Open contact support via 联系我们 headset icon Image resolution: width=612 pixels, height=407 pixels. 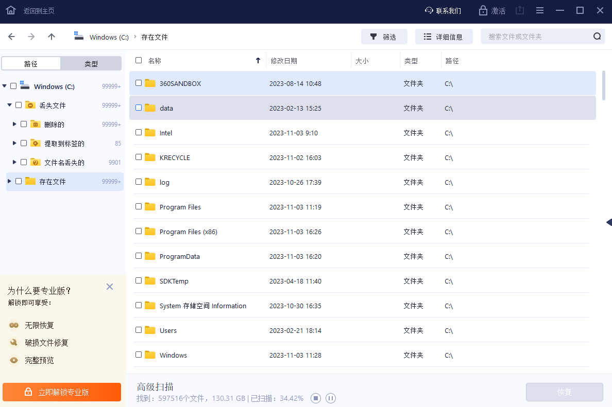(429, 10)
